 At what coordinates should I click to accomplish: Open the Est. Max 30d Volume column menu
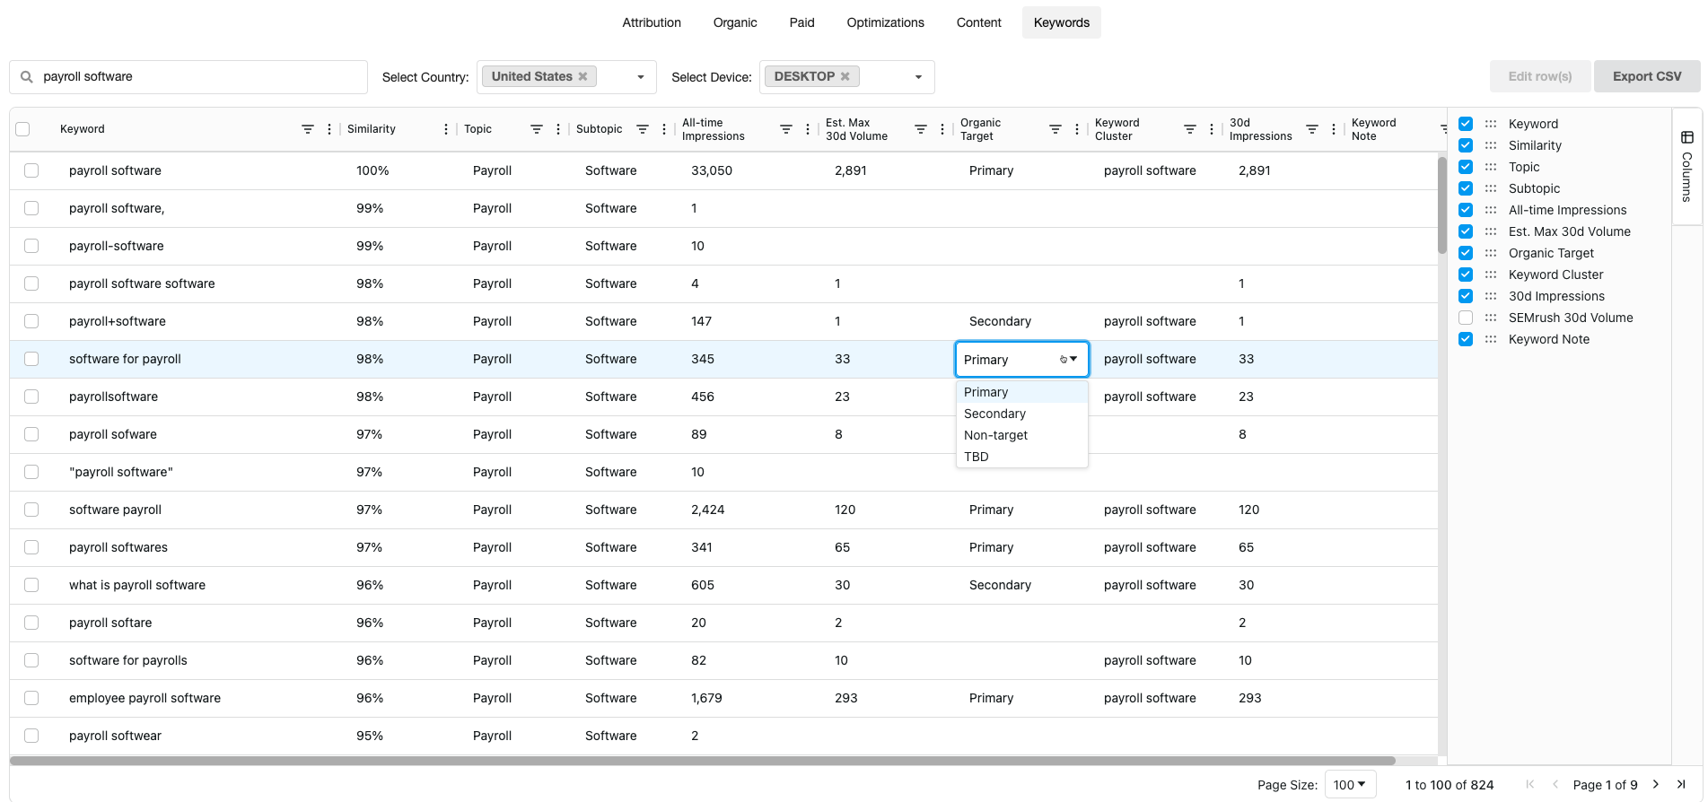point(942,129)
